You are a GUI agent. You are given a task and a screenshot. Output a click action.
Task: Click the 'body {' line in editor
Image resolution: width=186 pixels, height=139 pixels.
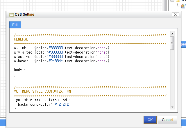20,70
